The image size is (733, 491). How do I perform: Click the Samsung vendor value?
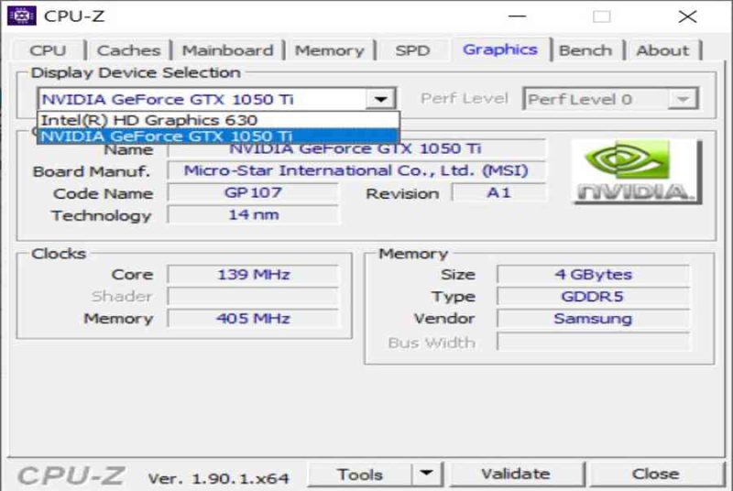pyautogui.click(x=593, y=318)
